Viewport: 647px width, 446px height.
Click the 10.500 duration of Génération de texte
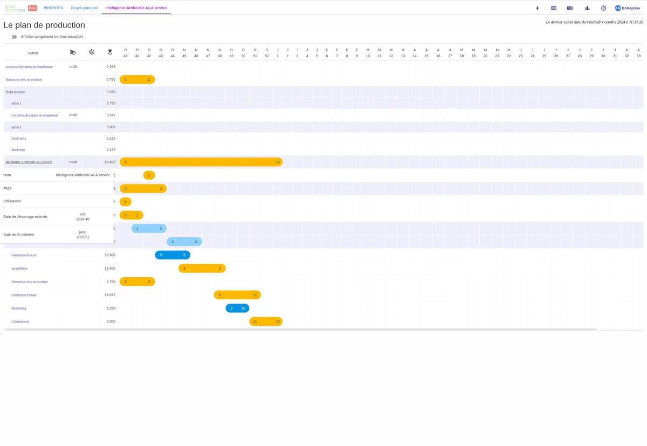click(x=110, y=255)
